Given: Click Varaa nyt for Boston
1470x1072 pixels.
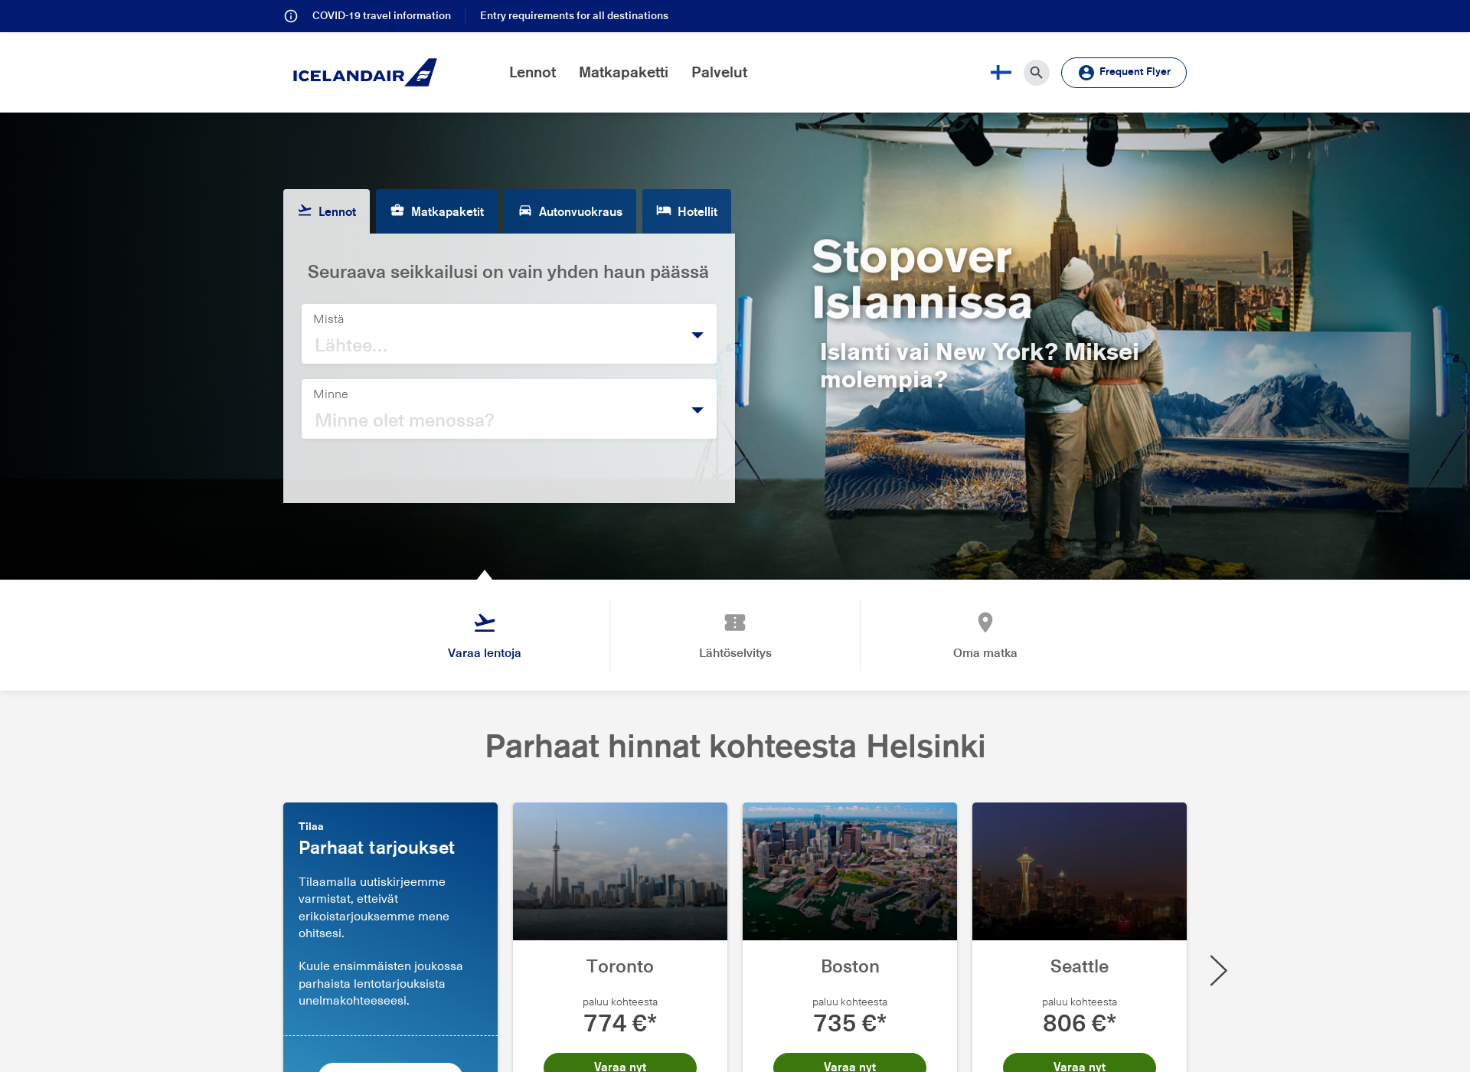Looking at the screenshot, I should (850, 1064).
